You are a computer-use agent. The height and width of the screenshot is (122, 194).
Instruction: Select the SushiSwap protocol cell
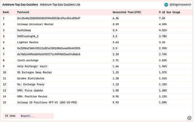(x=24, y=30)
